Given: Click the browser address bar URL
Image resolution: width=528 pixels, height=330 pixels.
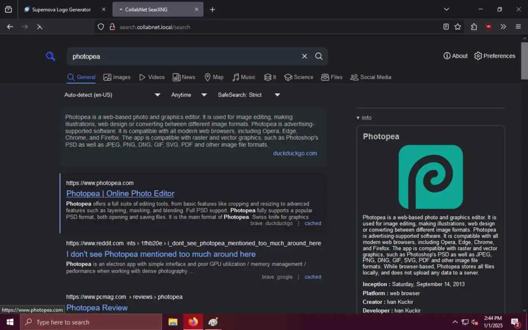Looking at the screenshot, I should 155,27.
